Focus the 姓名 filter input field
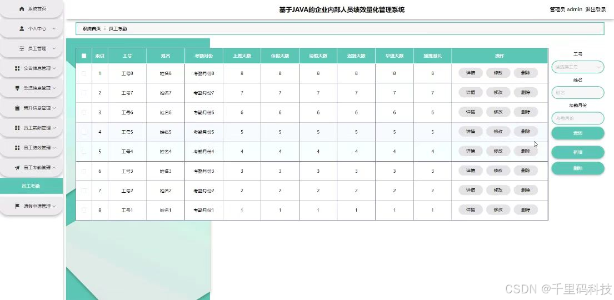This screenshot has height=300, width=614. click(x=577, y=93)
